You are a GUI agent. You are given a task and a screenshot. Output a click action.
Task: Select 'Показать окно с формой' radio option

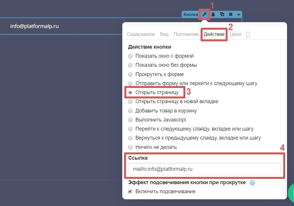coord(130,56)
